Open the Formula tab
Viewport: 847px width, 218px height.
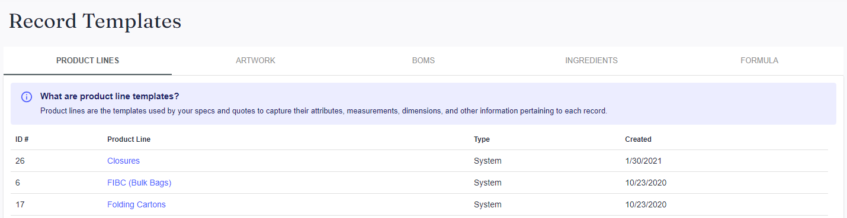pyautogui.click(x=759, y=60)
